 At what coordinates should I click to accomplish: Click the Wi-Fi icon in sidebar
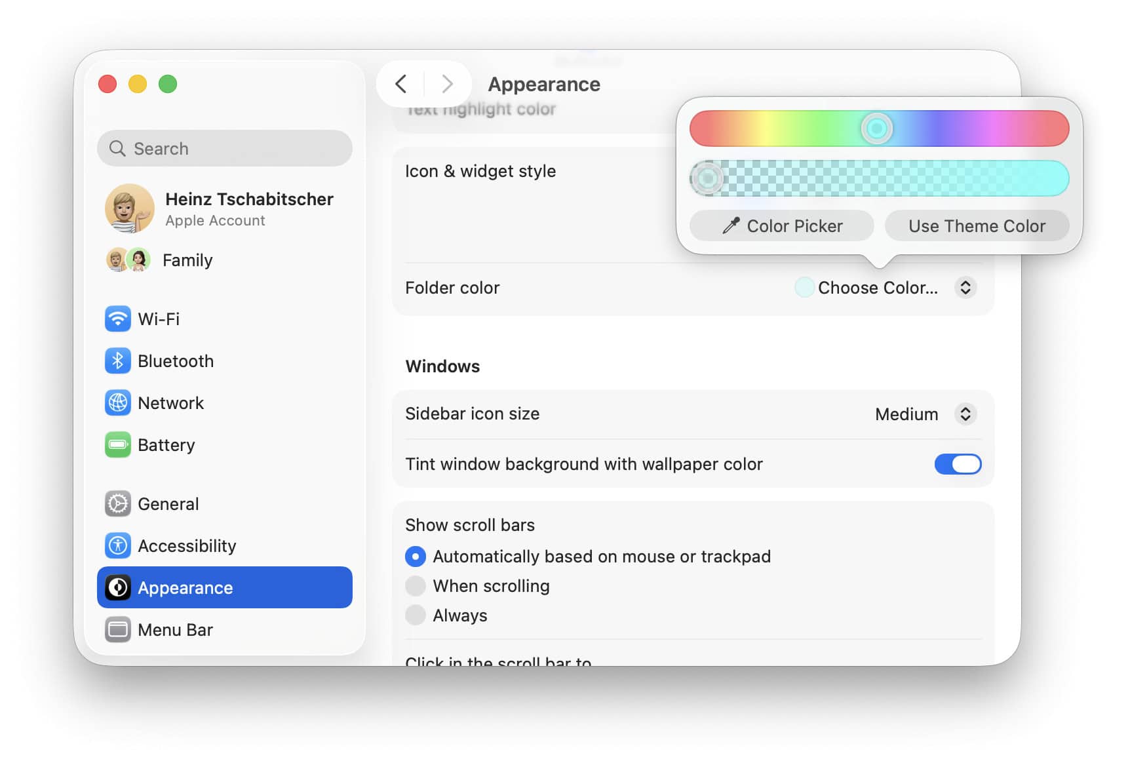118,319
